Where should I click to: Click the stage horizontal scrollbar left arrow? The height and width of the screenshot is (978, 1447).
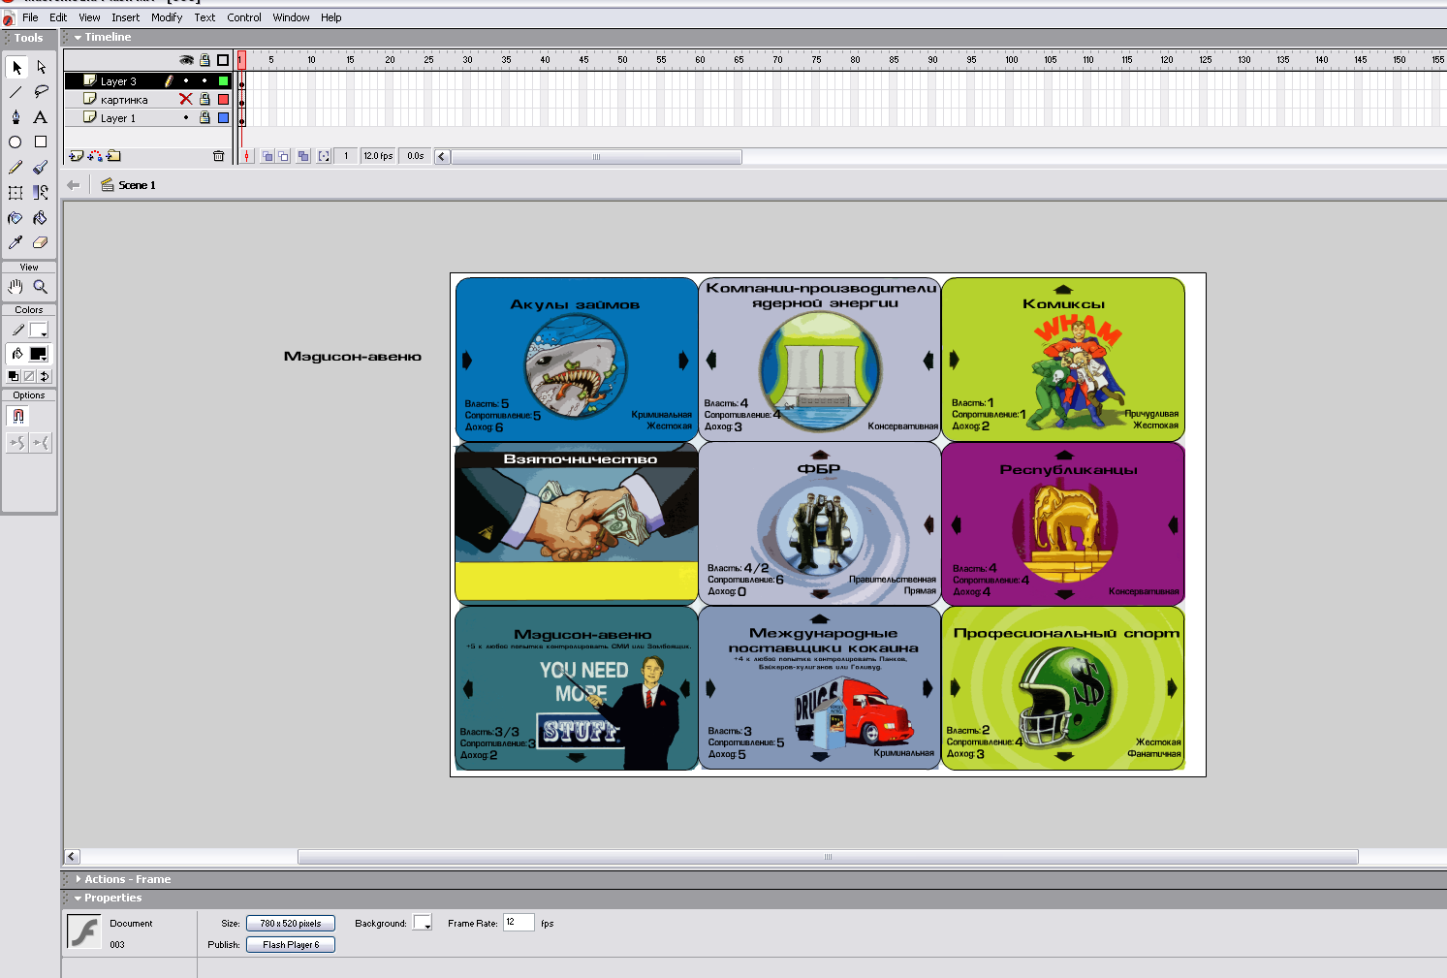(72, 857)
